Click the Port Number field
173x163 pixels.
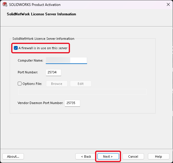pyautogui.click(x=53, y=73)
